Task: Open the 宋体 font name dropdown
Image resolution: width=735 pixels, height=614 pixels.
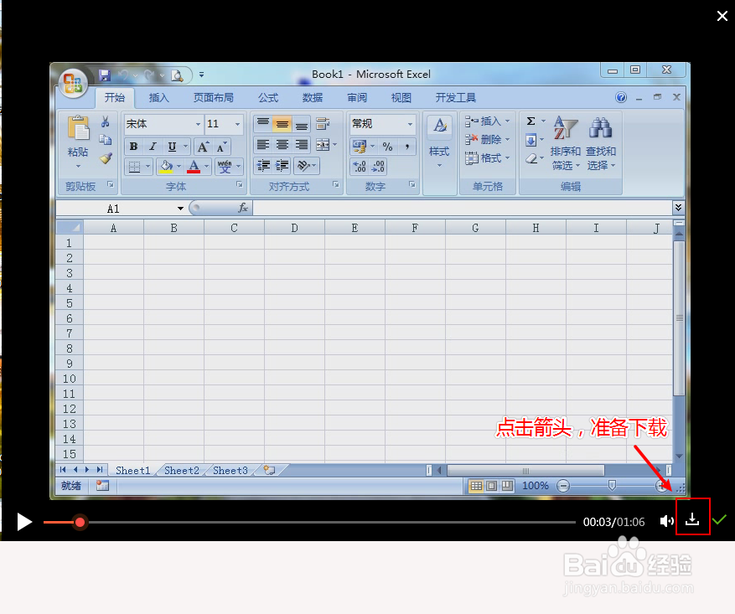Action: click(198, 124)
